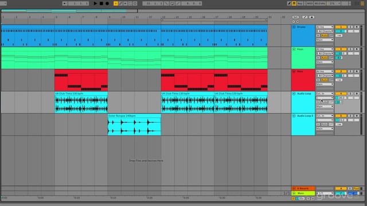
Task: Adjust Keys track pan control
Action: coord(353,53)
